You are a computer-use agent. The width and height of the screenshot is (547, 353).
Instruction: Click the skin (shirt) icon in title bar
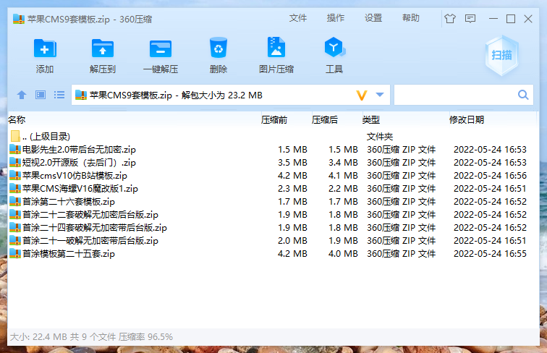pyautogui.click(x=450, y=19)
